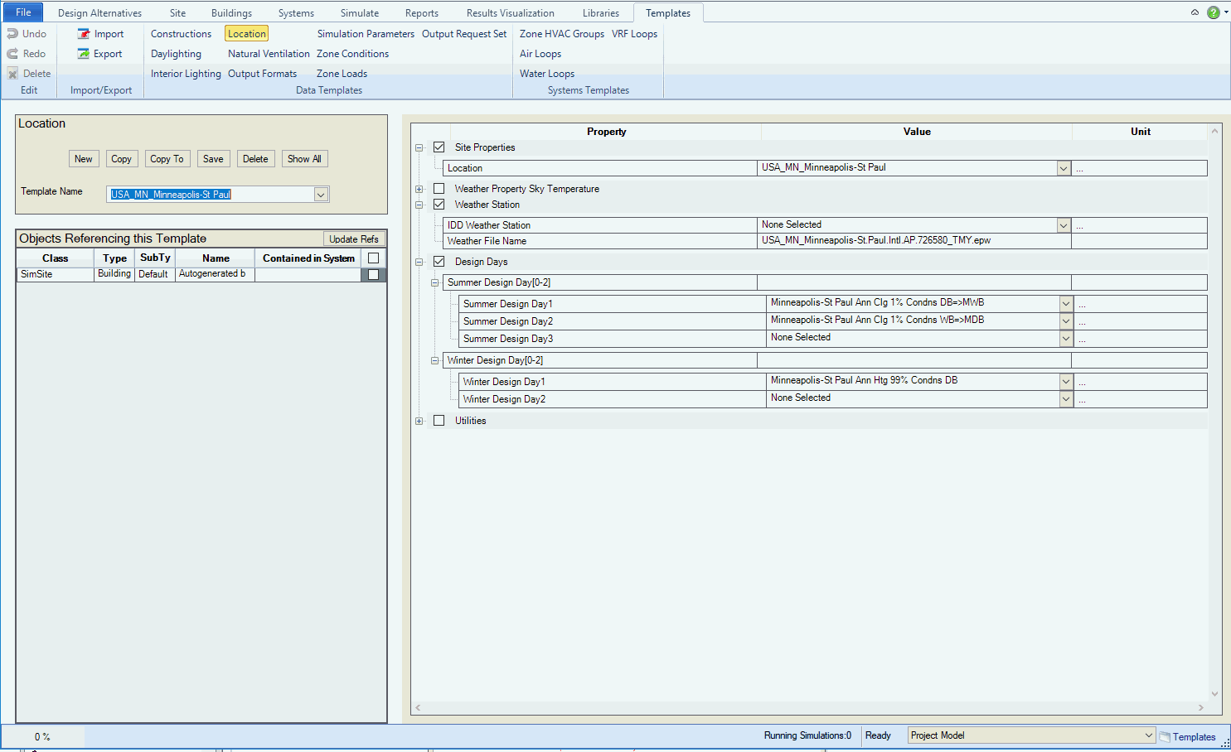
Task: Click the Templates icon in status bar
Action: click(1165, 737)
